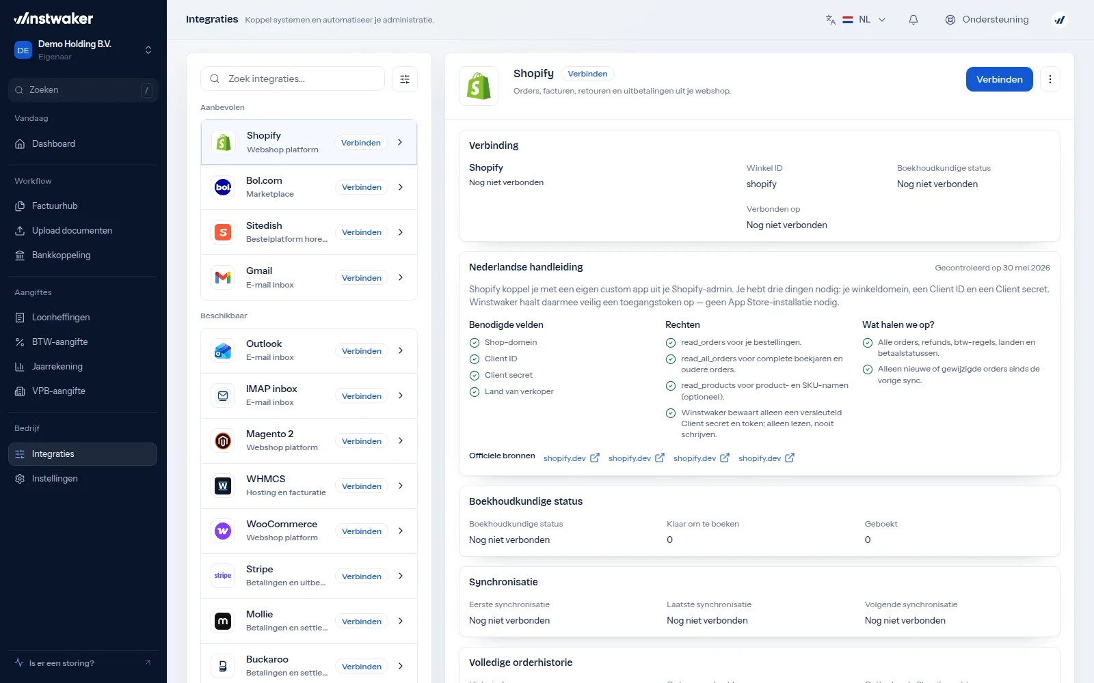1094x683 pixels.
Task: Open Loonheffingen in the sidebar
Action: point(83,317)
